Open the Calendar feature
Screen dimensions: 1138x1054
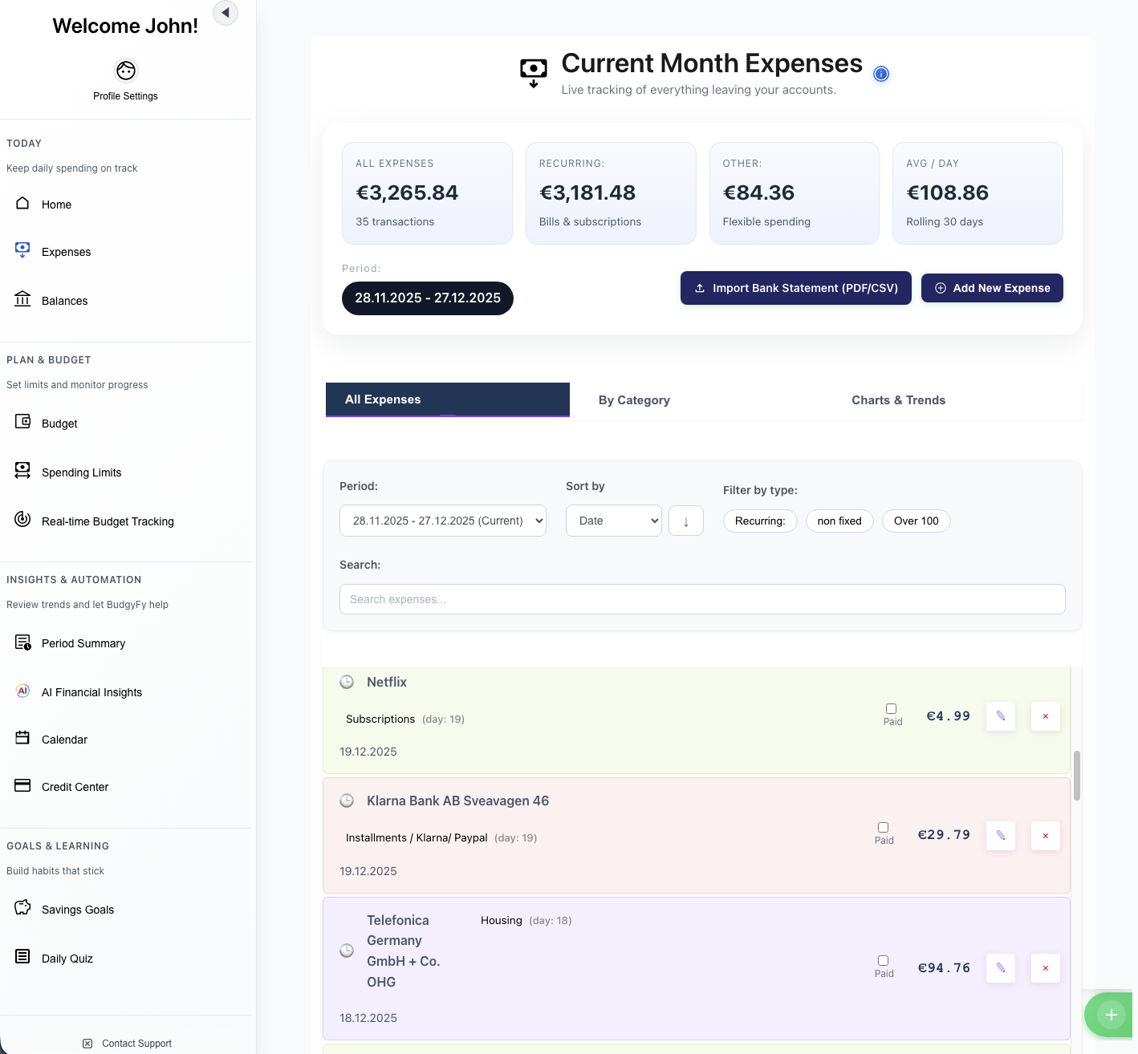64,739
